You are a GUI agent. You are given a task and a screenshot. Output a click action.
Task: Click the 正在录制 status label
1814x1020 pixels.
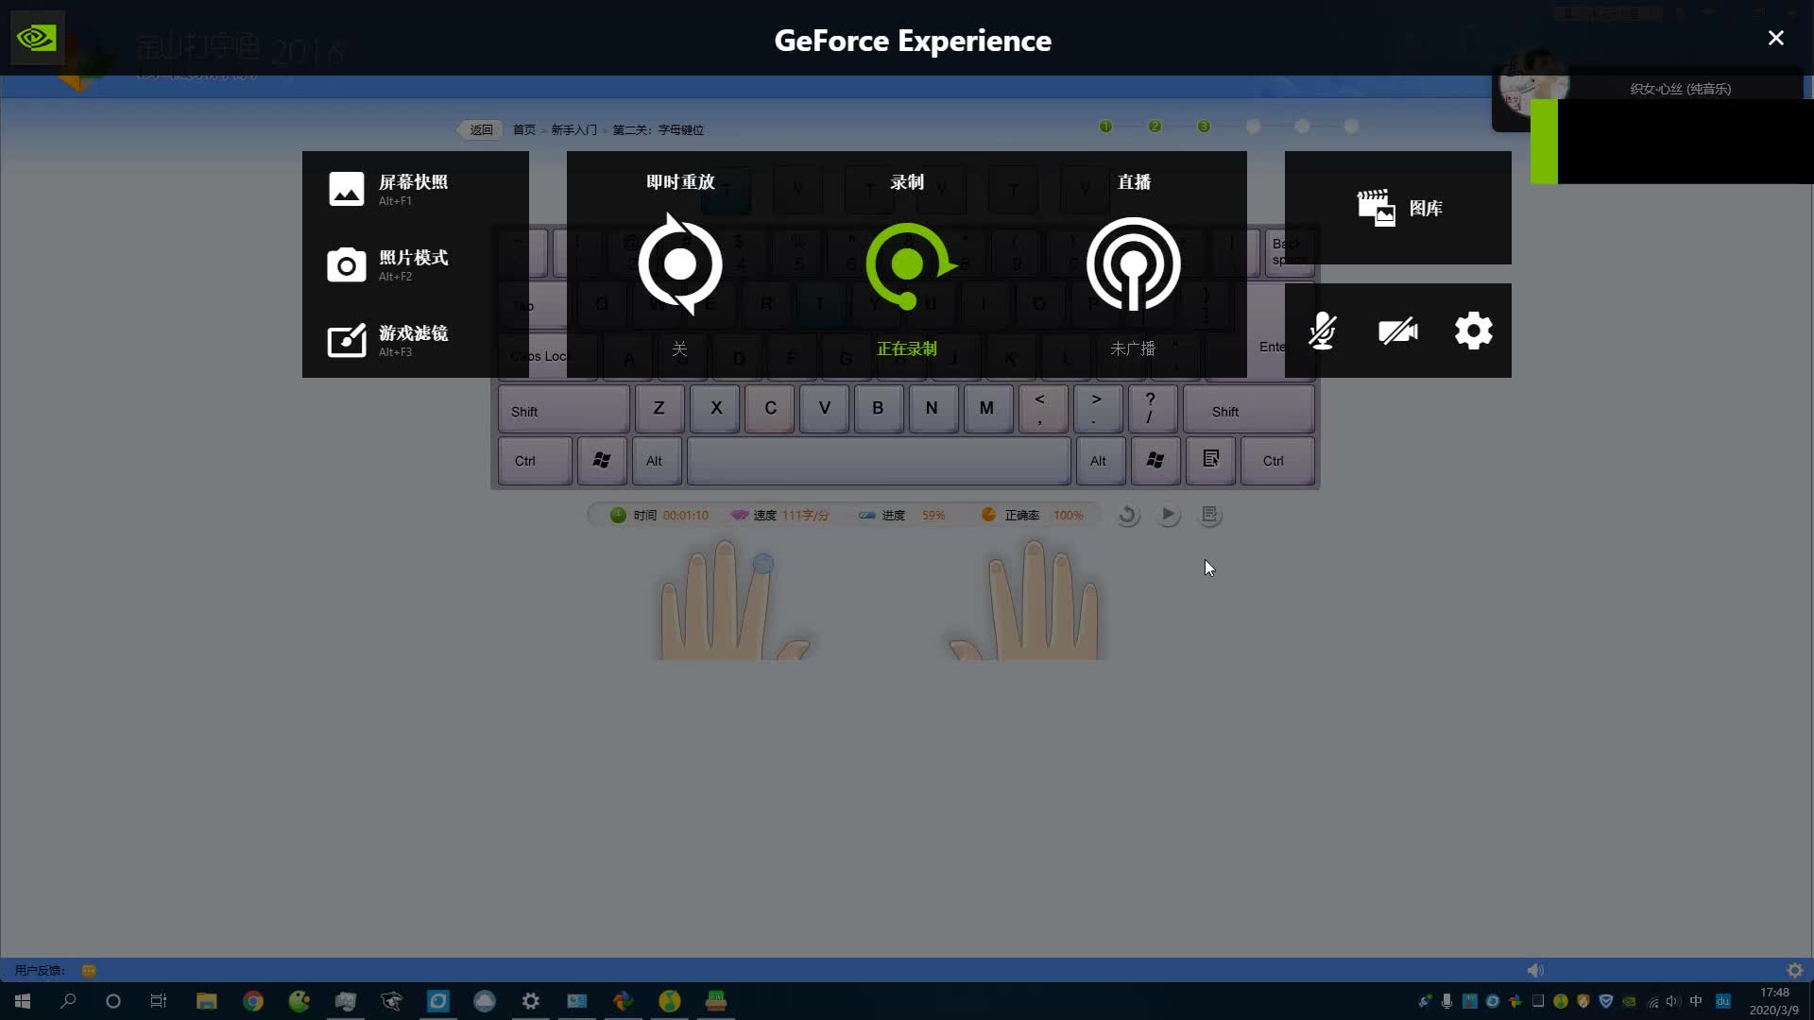click(907, 348)
